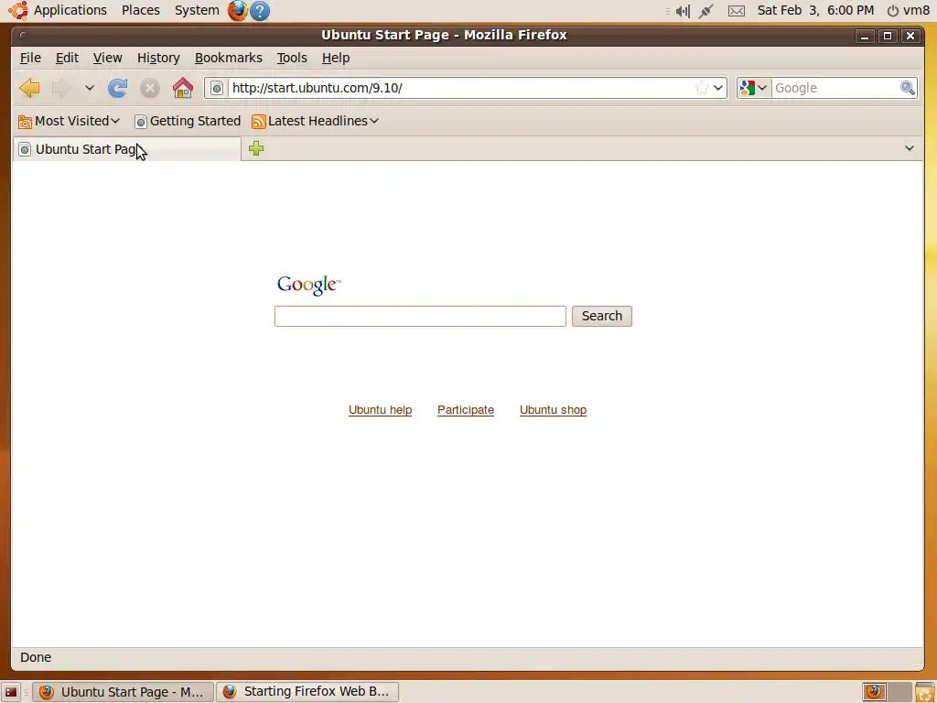Open the File menu
Screen dimensions: 937x703
pos(30,58)
